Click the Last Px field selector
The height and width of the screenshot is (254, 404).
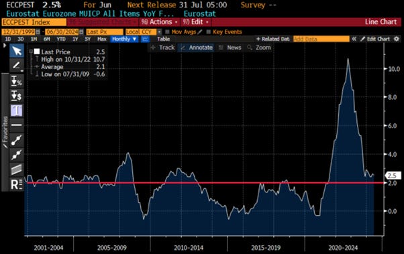105,32
